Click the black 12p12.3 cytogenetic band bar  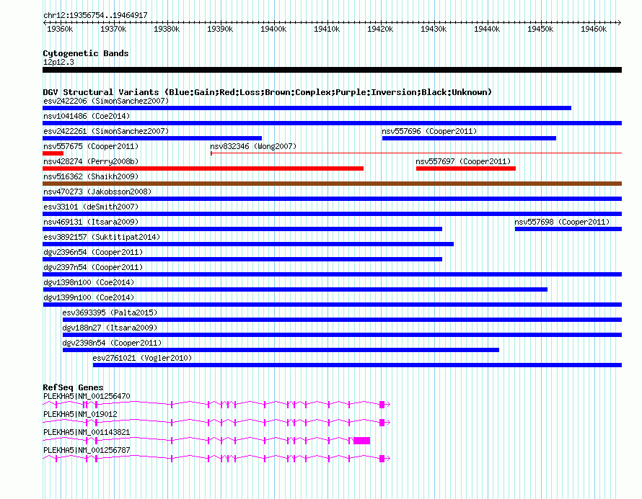(x=332, y=70)
